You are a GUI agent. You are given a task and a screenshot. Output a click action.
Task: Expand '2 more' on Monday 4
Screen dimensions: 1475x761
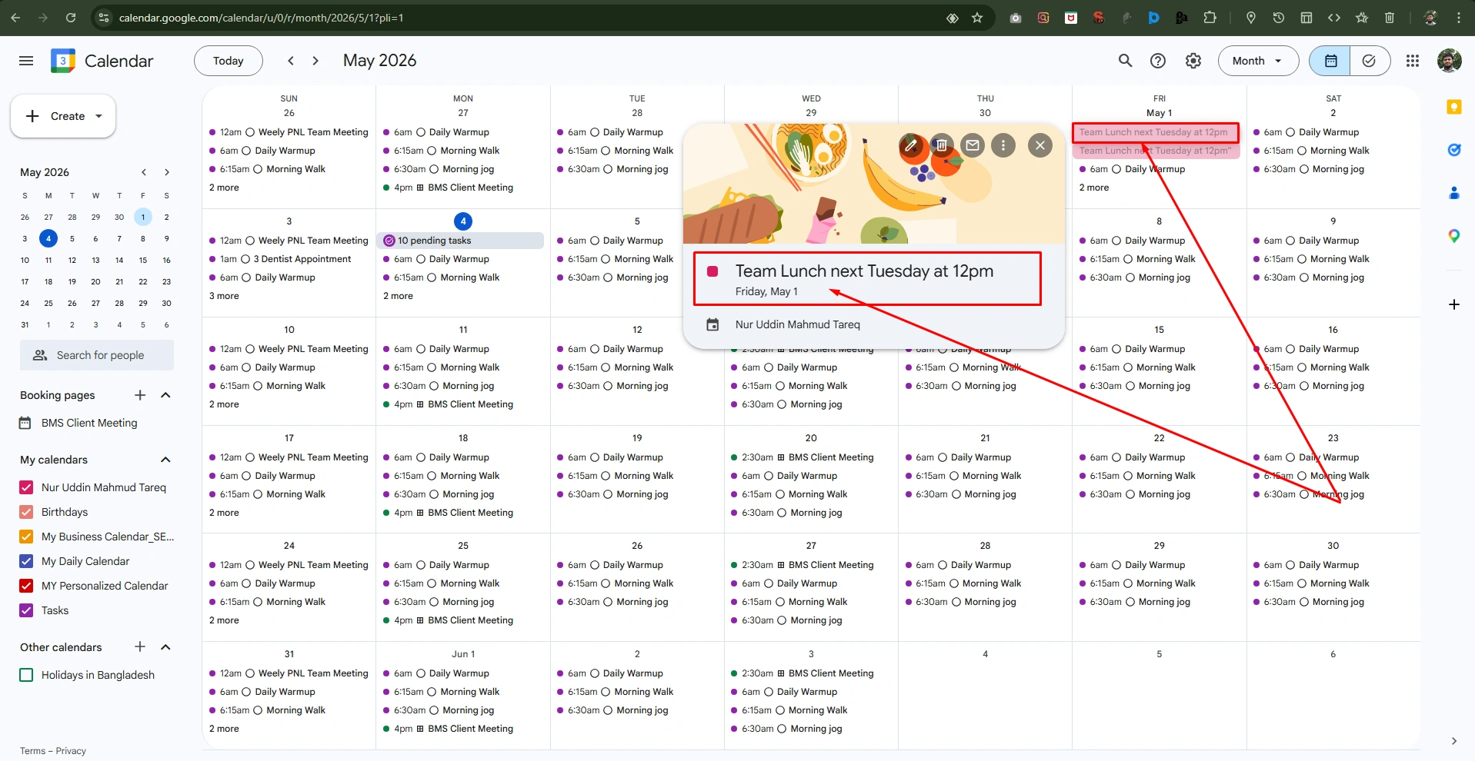pyautogui.click(x=398, y=296)
